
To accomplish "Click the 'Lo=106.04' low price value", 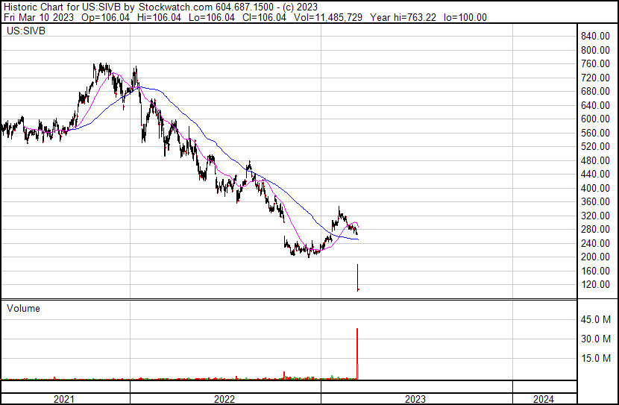I will (212, 17).
